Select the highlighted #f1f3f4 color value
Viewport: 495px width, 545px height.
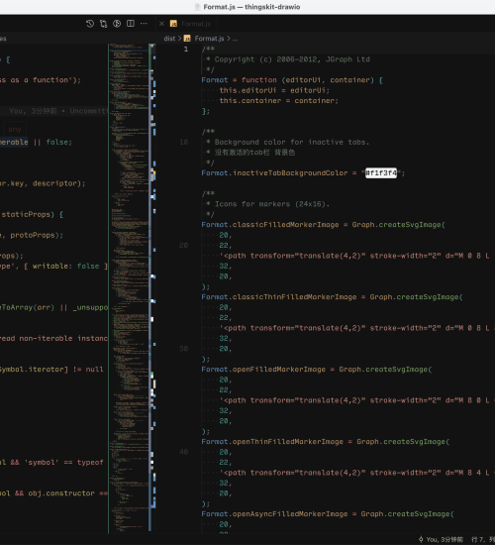tap(381, 173)
